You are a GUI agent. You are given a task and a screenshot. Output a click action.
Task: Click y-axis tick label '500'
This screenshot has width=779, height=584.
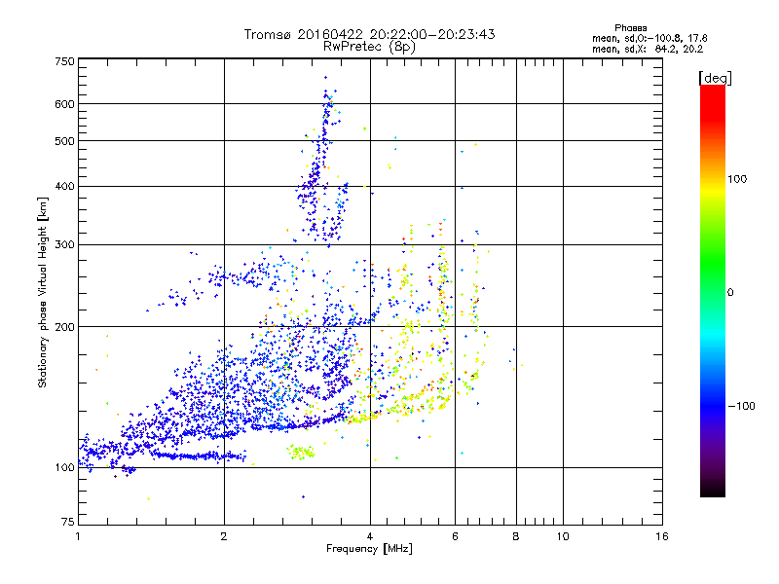pos(64,141)
